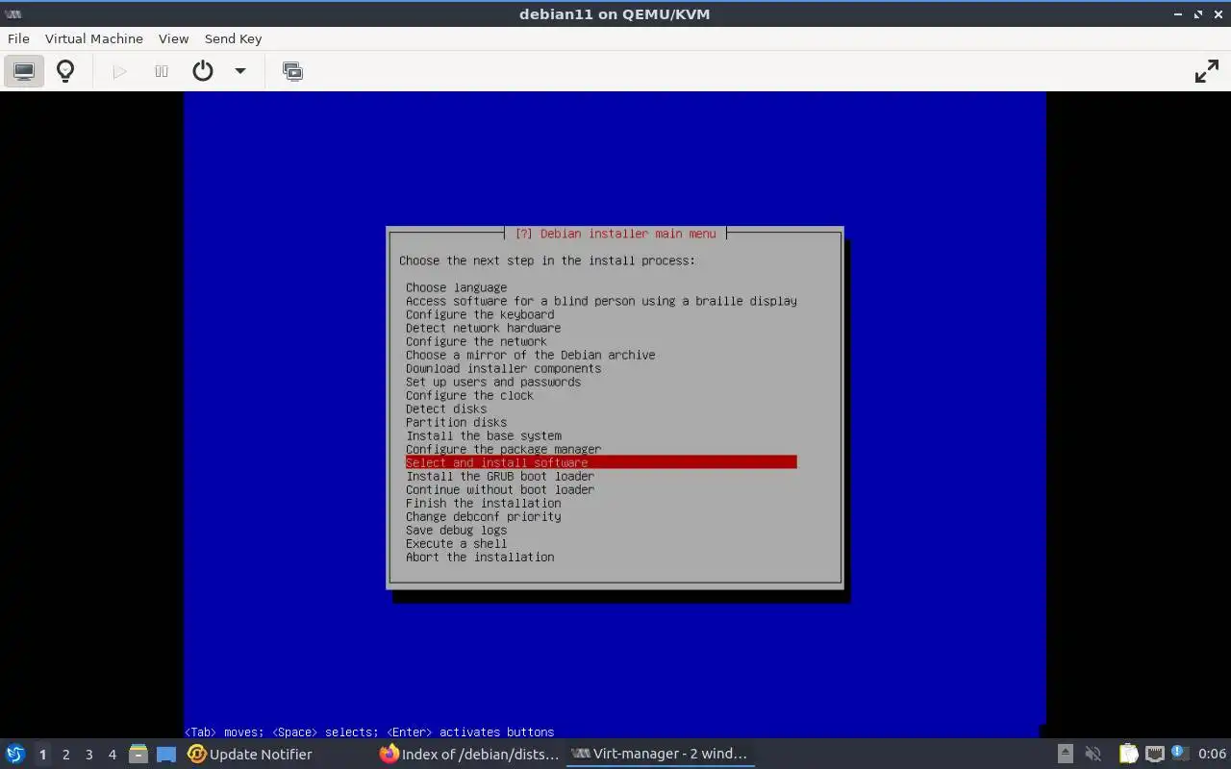Screen dimensions: 1231x769
Task: Open network connection tray icon
Action: 1155,754
